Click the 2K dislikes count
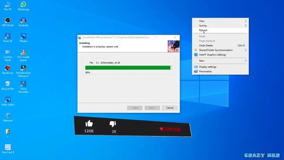Viewport: 284px width, 160px height. click(x=114, y=132)
